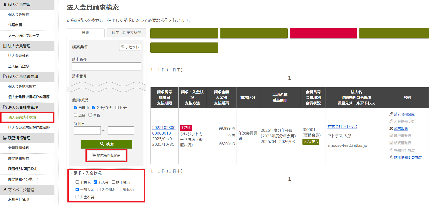The image size is (437, 205).
Task: Click the reset arrow icon on リセット
Action: point(123,47)
